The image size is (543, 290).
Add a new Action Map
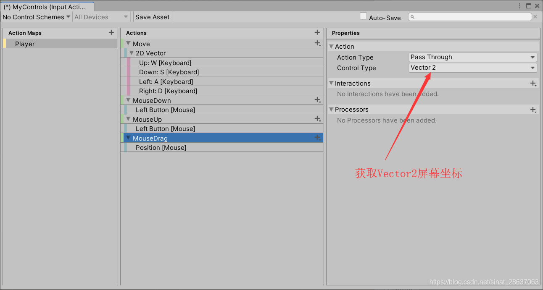111,32
